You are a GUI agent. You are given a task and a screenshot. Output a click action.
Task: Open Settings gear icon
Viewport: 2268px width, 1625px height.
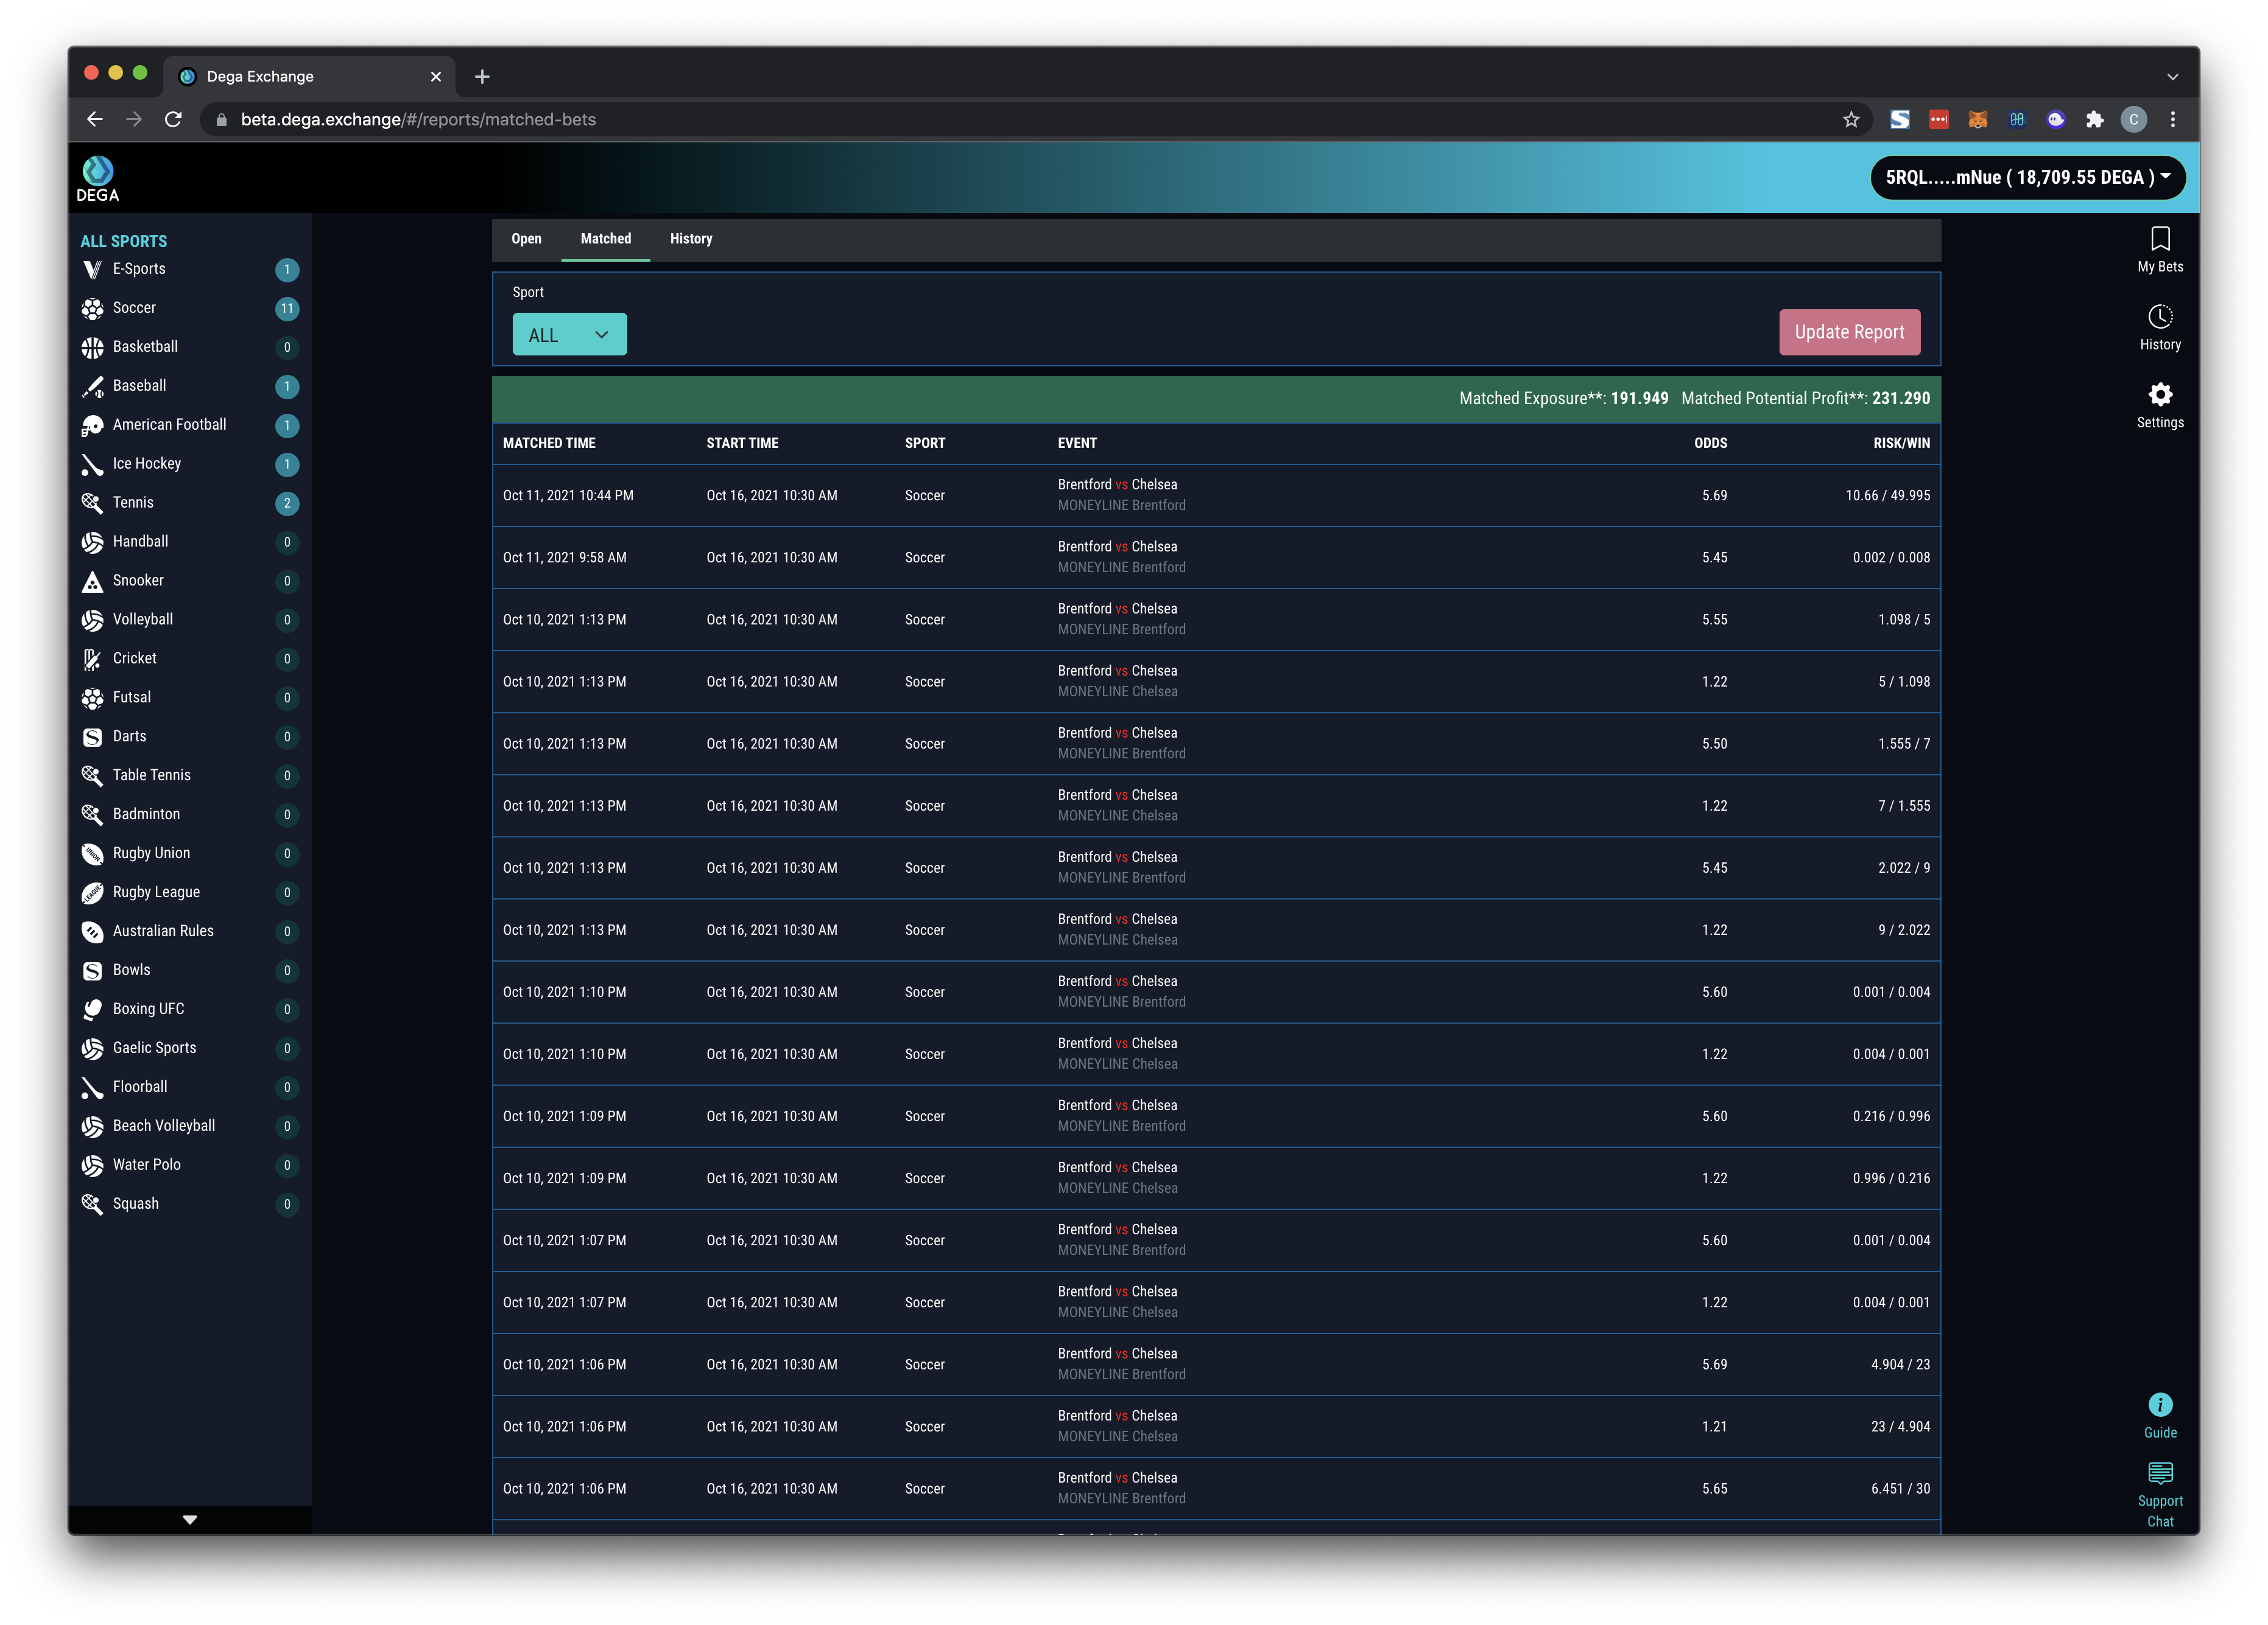2159,395
